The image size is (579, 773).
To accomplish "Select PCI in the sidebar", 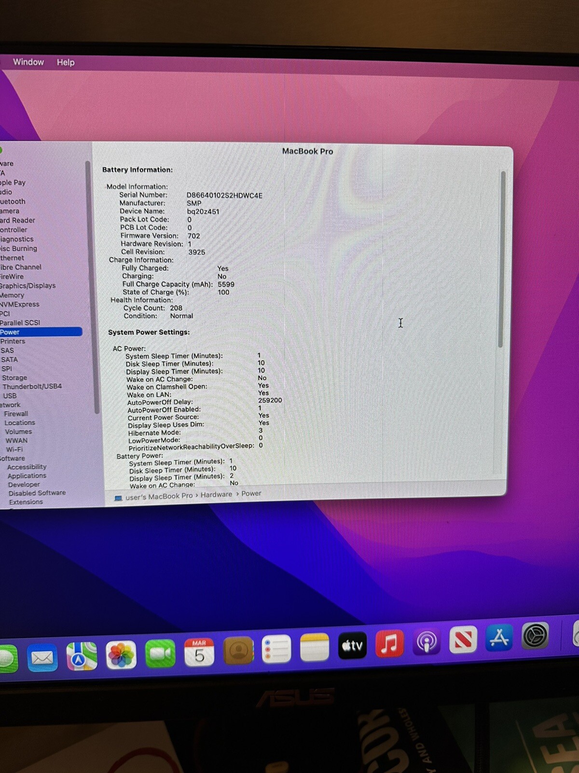I will tap(5, 314).
